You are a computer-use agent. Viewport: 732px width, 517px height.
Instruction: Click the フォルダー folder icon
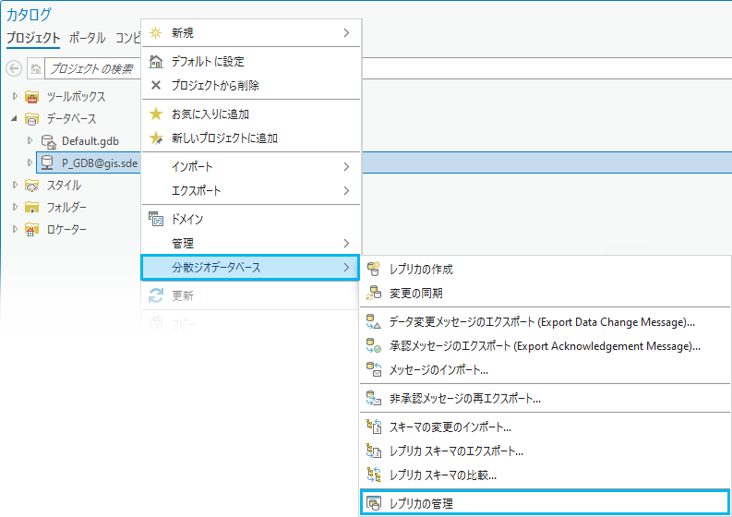click(x=31, y=207)
